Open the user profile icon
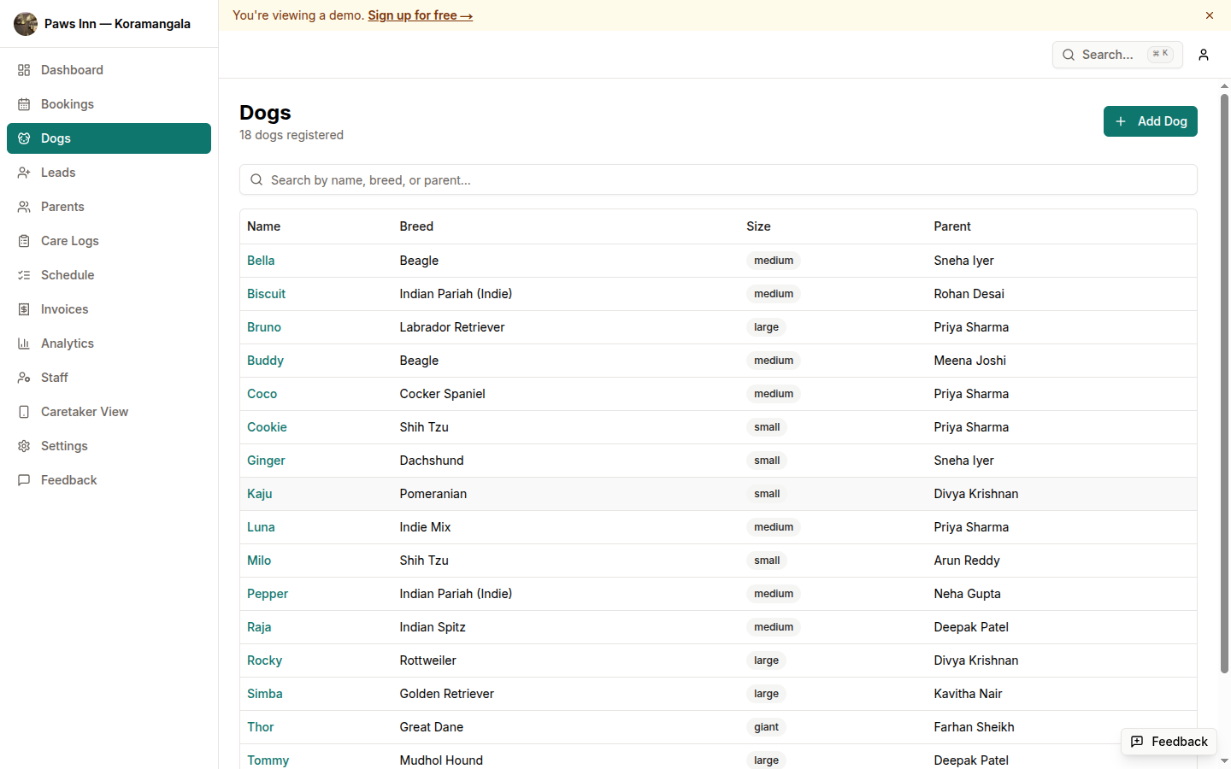 (x=1203, y=55)
